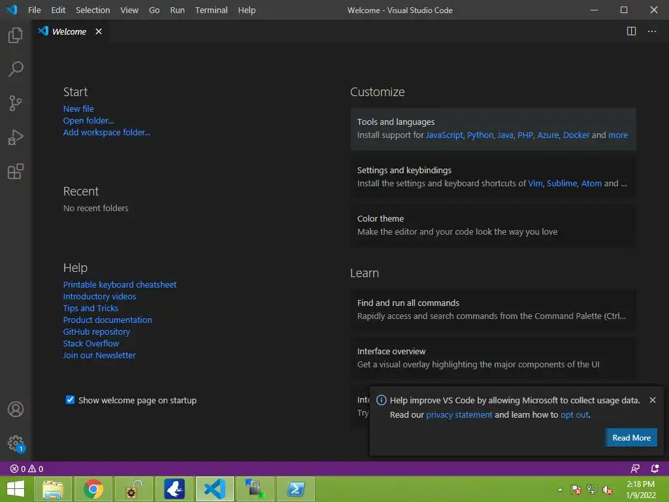Click the opt out link
669x502 pixels.
coord(574,414)
